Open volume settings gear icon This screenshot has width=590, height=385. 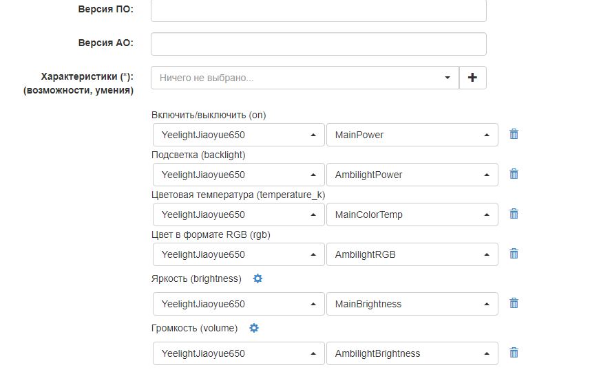254,328
